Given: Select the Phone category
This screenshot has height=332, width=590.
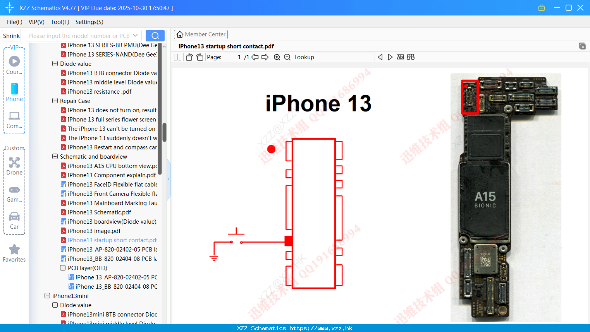Looking at the screenshot, I should (14, 92).
